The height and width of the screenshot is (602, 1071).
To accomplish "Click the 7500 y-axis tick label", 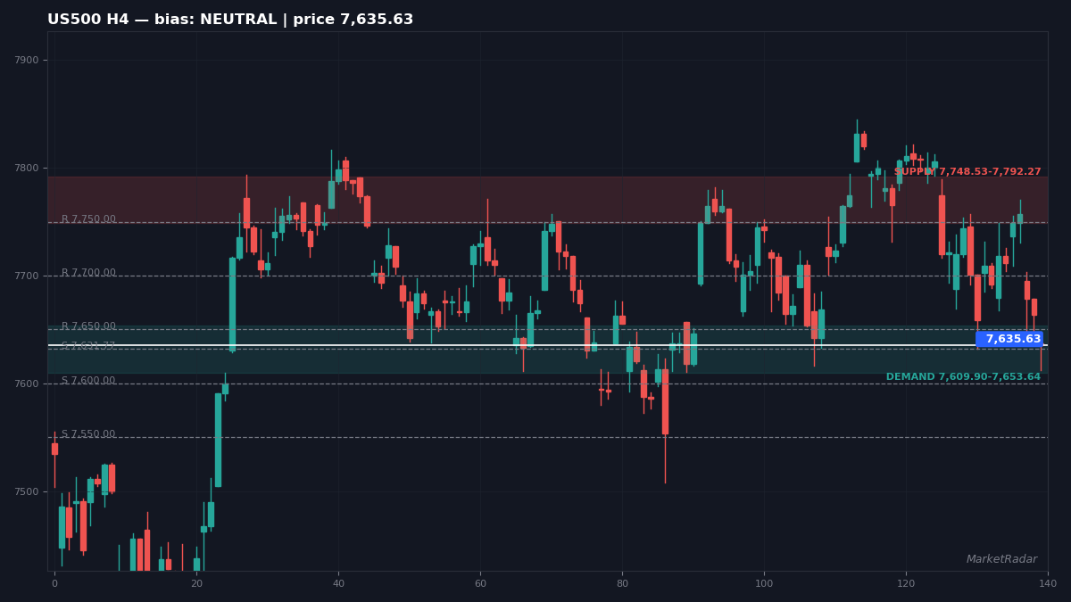I will pos(27,492).
